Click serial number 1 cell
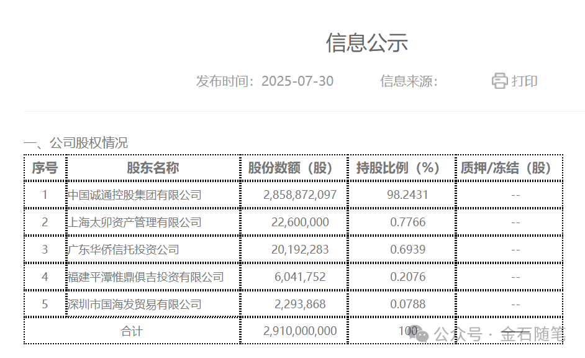585x358 pixels. tap(45, 195)
